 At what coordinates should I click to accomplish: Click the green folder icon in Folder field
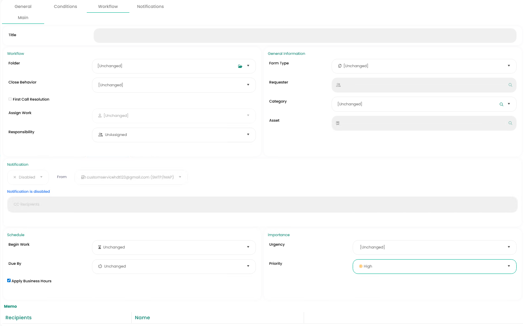coord(240,66)
